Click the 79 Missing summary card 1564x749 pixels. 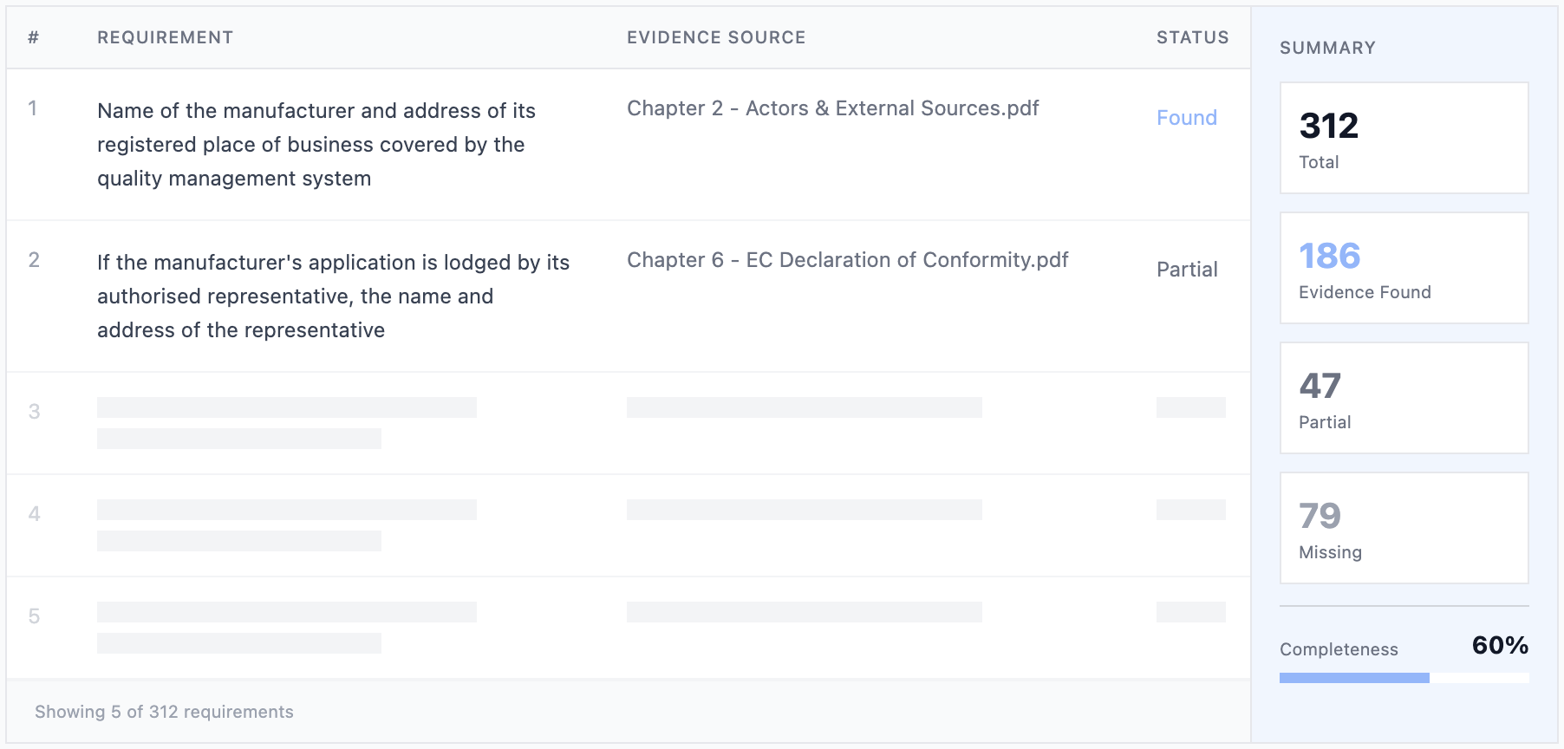click(1404, 528)
